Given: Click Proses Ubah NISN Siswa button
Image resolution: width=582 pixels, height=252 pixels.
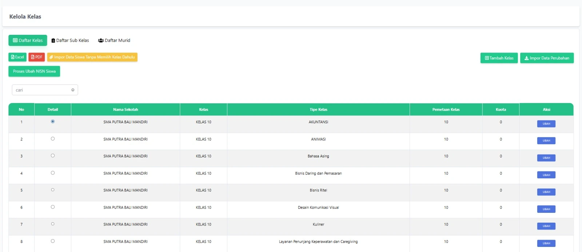Looking at the screenshot, I should click(x=34, y=71).
